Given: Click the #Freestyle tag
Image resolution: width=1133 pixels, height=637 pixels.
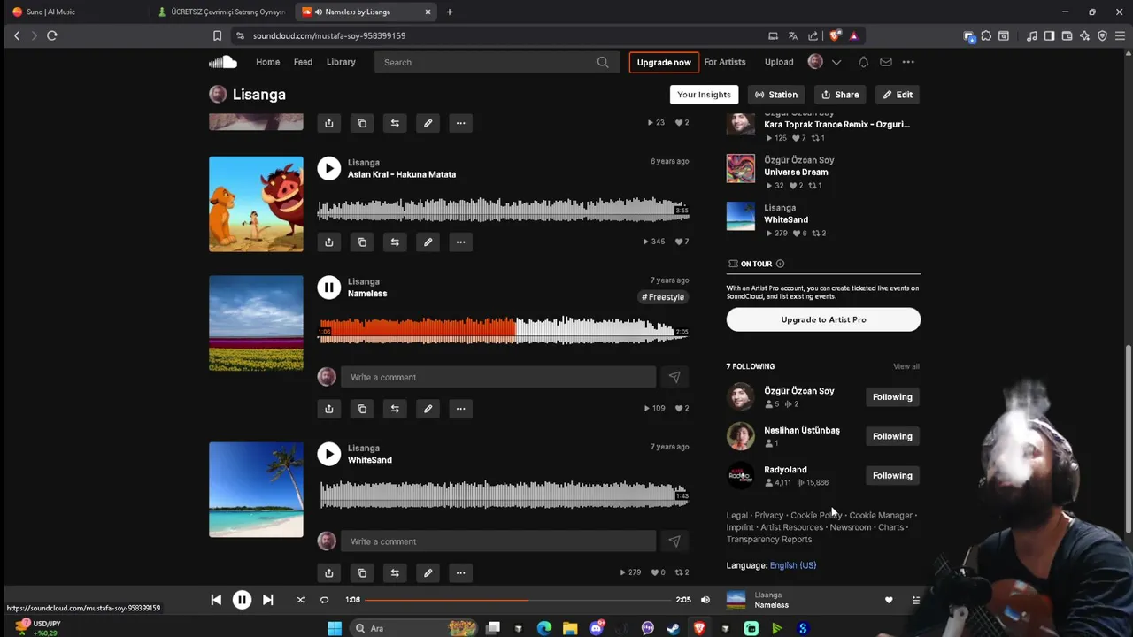Looking at the screenshot, I should point(663,297).
